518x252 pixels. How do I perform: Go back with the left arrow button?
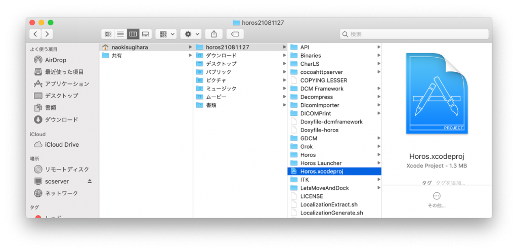click(35, 34)
